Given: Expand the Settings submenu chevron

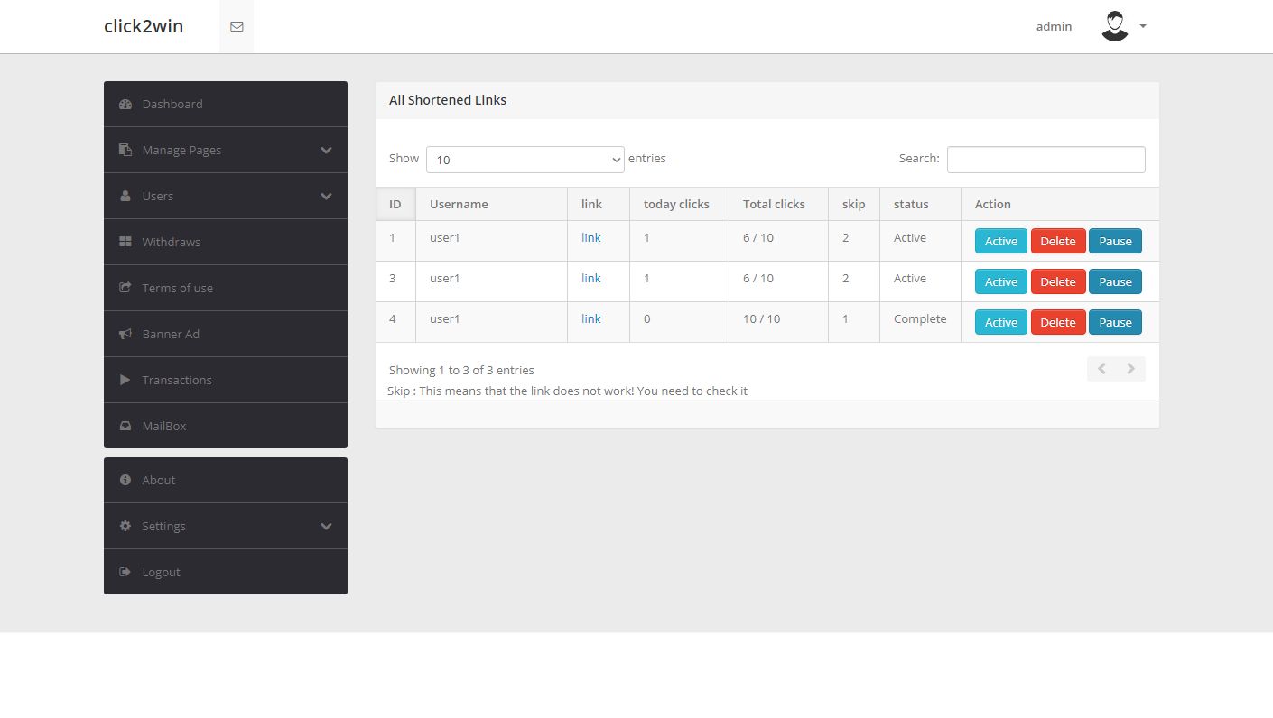Looking at the screenshot, I should [x=326, y=526].
